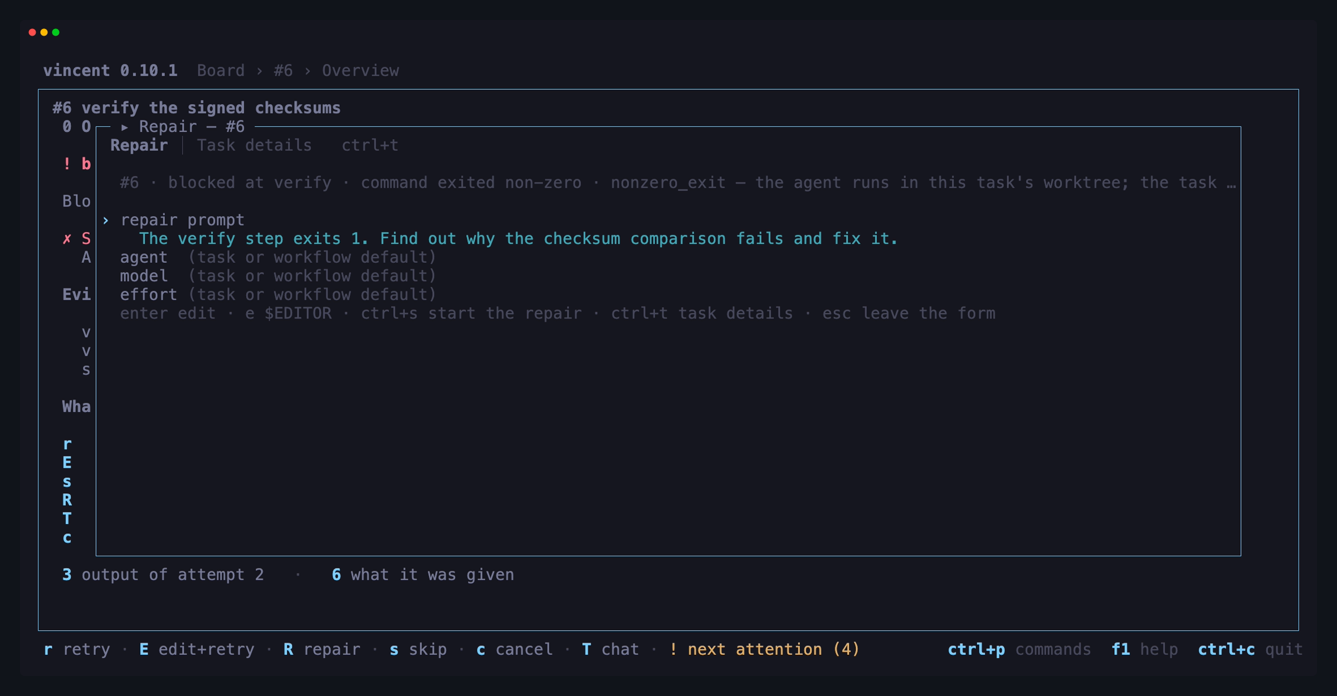The width and height of the screenshot is (1337, 696).
Task: Open the Task details tab
Action: (x=254, y=145)
